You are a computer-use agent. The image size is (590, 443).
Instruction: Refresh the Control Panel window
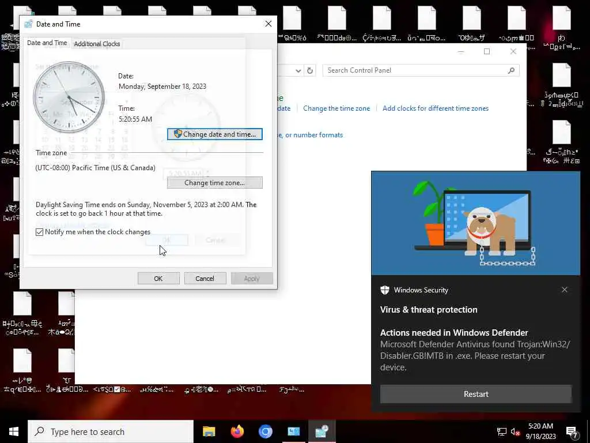(x=309, y=70)
